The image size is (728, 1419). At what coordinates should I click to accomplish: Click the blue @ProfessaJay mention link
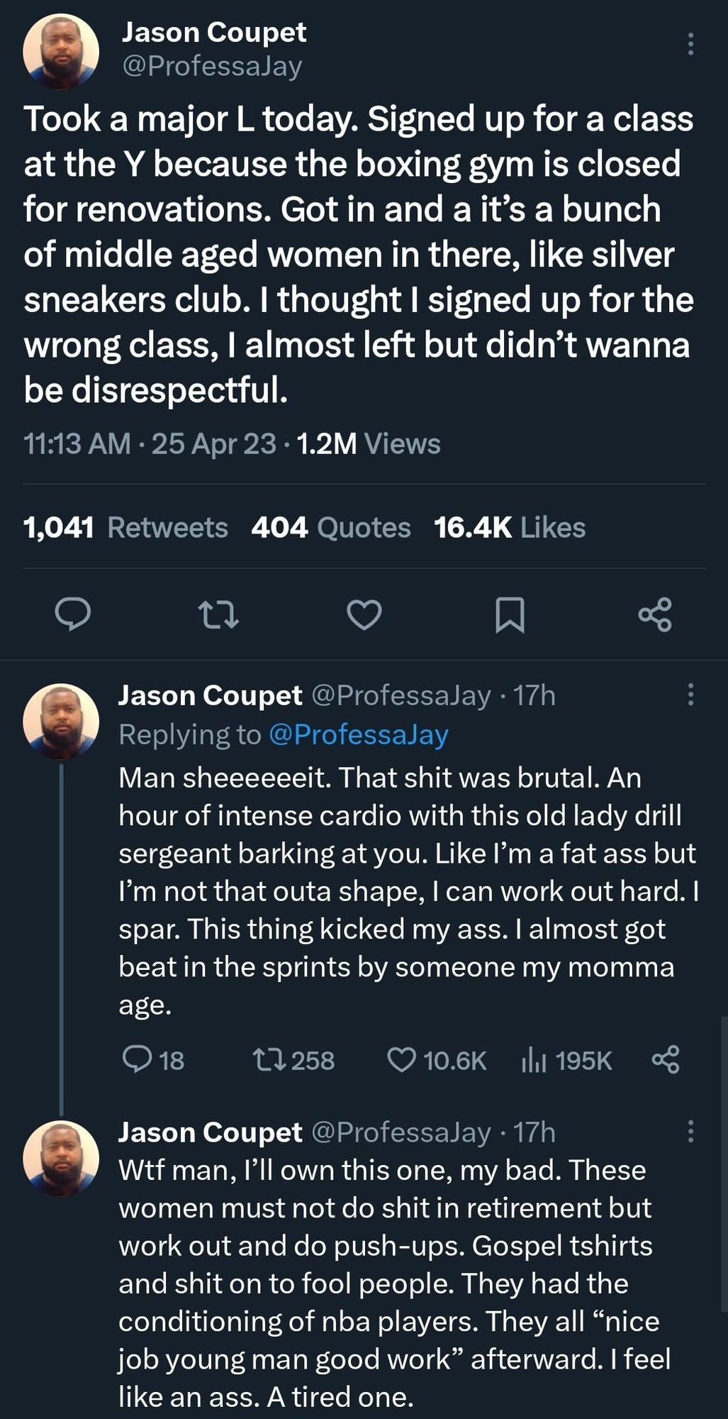pos(358,734)
